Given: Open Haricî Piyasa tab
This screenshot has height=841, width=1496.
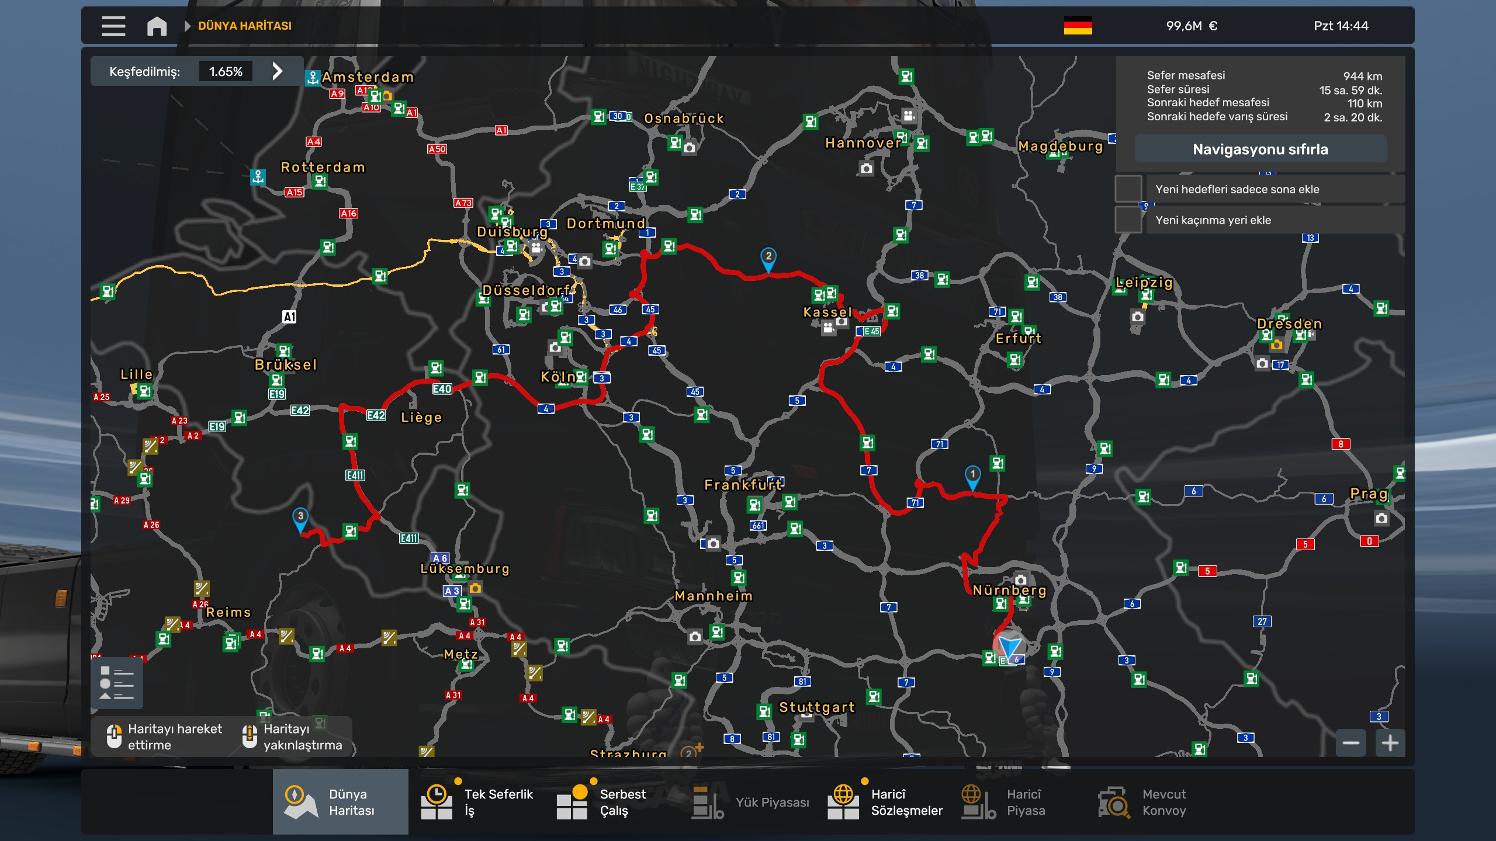Looking at the screenshot, I should point(1011,802).
